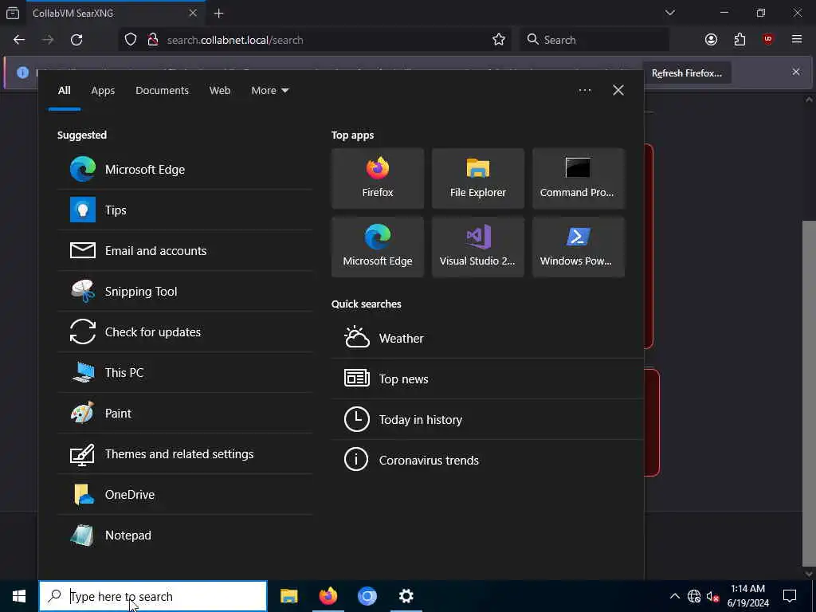Open a new Firefox tab

point(218,14)
